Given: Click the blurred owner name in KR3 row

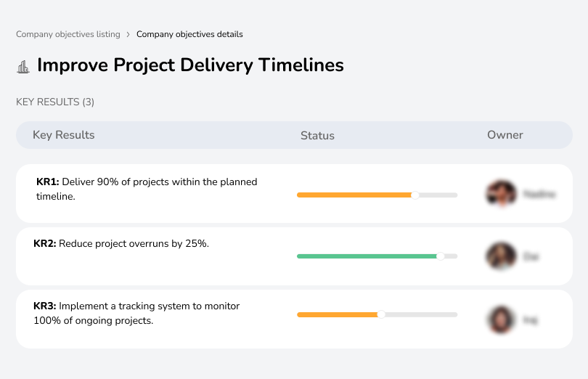Looking at the screenshot, I should (530, 320).
